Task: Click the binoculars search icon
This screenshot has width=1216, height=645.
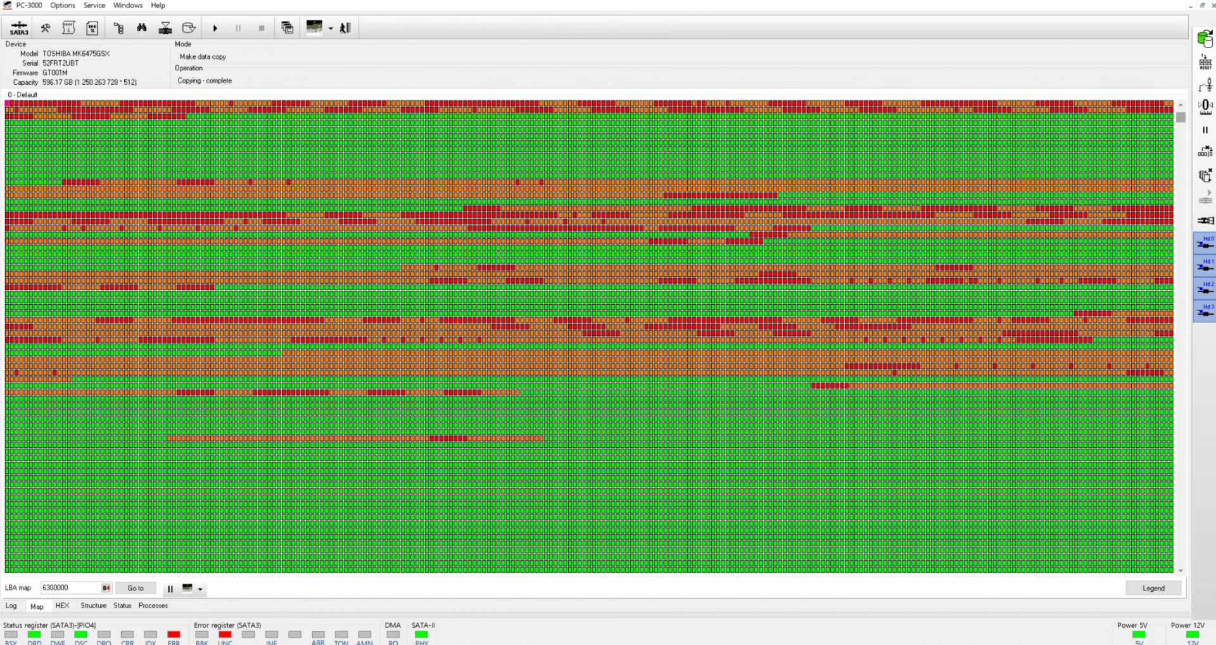Action: coord(142,28)
